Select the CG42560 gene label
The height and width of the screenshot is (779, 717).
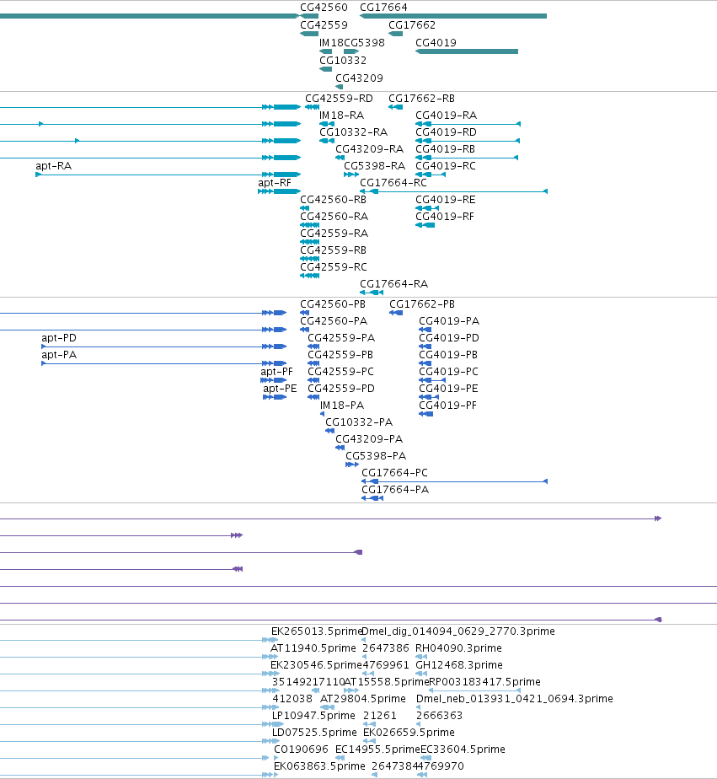click(x=324, y=8)
